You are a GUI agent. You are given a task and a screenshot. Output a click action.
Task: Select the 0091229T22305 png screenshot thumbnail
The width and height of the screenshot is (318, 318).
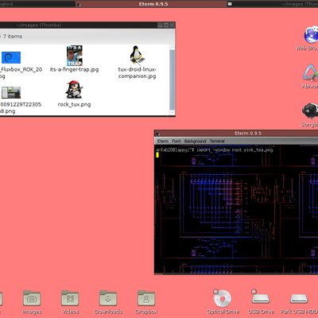click(x=11, y=92)
